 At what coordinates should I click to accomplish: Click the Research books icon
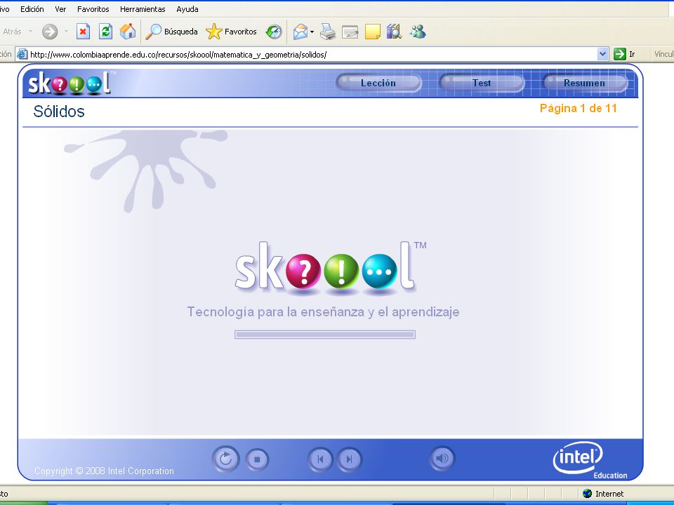(394, 32)
